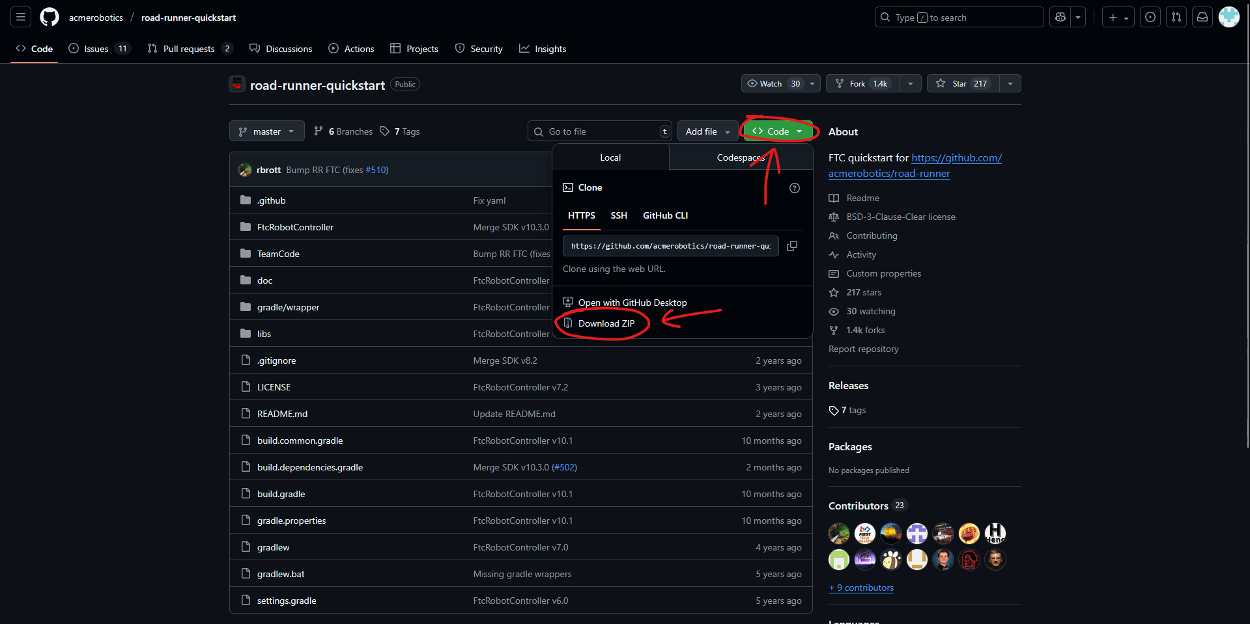Select Open with GitHub Desktop

(632, 302)
